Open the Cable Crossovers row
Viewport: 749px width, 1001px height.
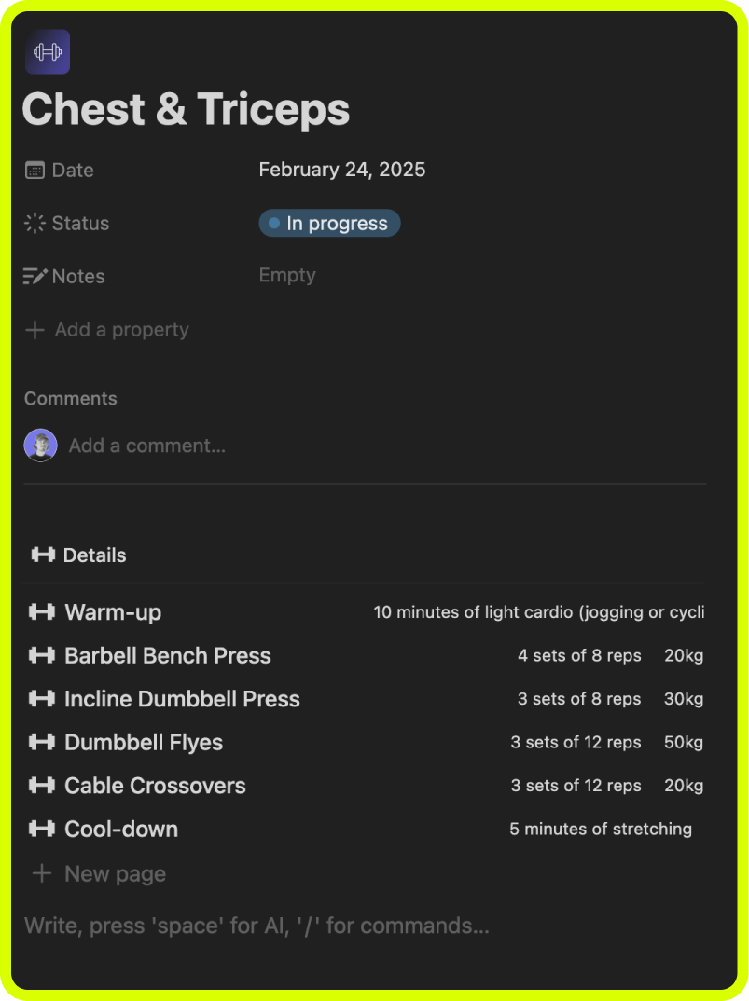point(155,786)
